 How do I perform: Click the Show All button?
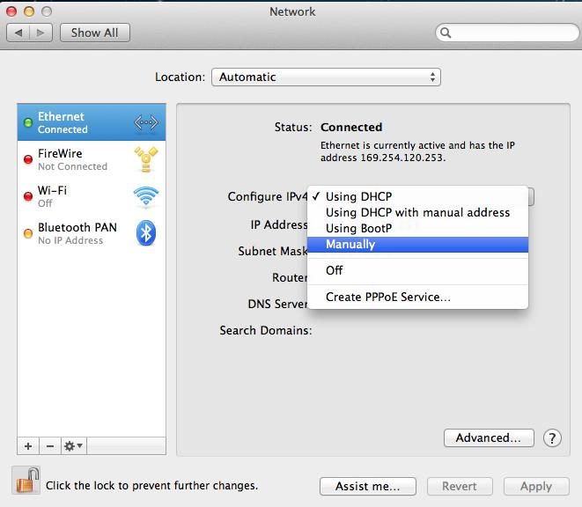pyautogui.click(x=95, y=33)
